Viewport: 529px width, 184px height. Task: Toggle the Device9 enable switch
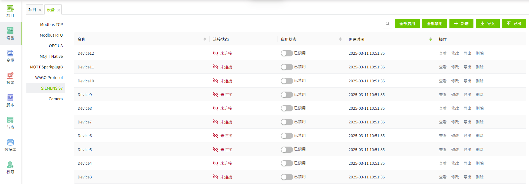point(287,95)
